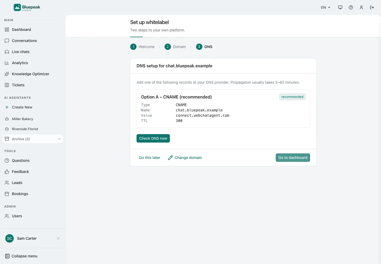Click the plus icon beside Create New
The height and width of the screenshot is (264, 381).
[x=7, y=107]
